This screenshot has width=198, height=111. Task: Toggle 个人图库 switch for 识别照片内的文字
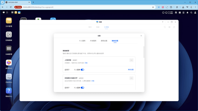point(83,88)
